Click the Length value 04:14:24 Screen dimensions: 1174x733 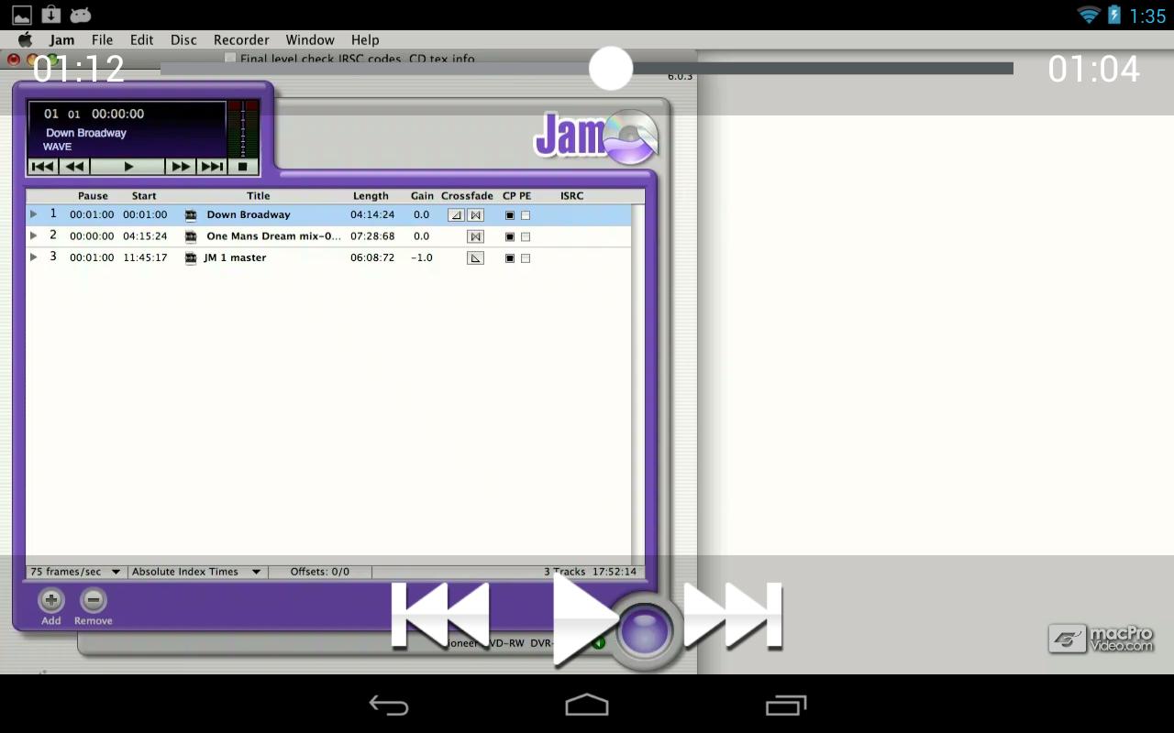[x=372, y=214]
